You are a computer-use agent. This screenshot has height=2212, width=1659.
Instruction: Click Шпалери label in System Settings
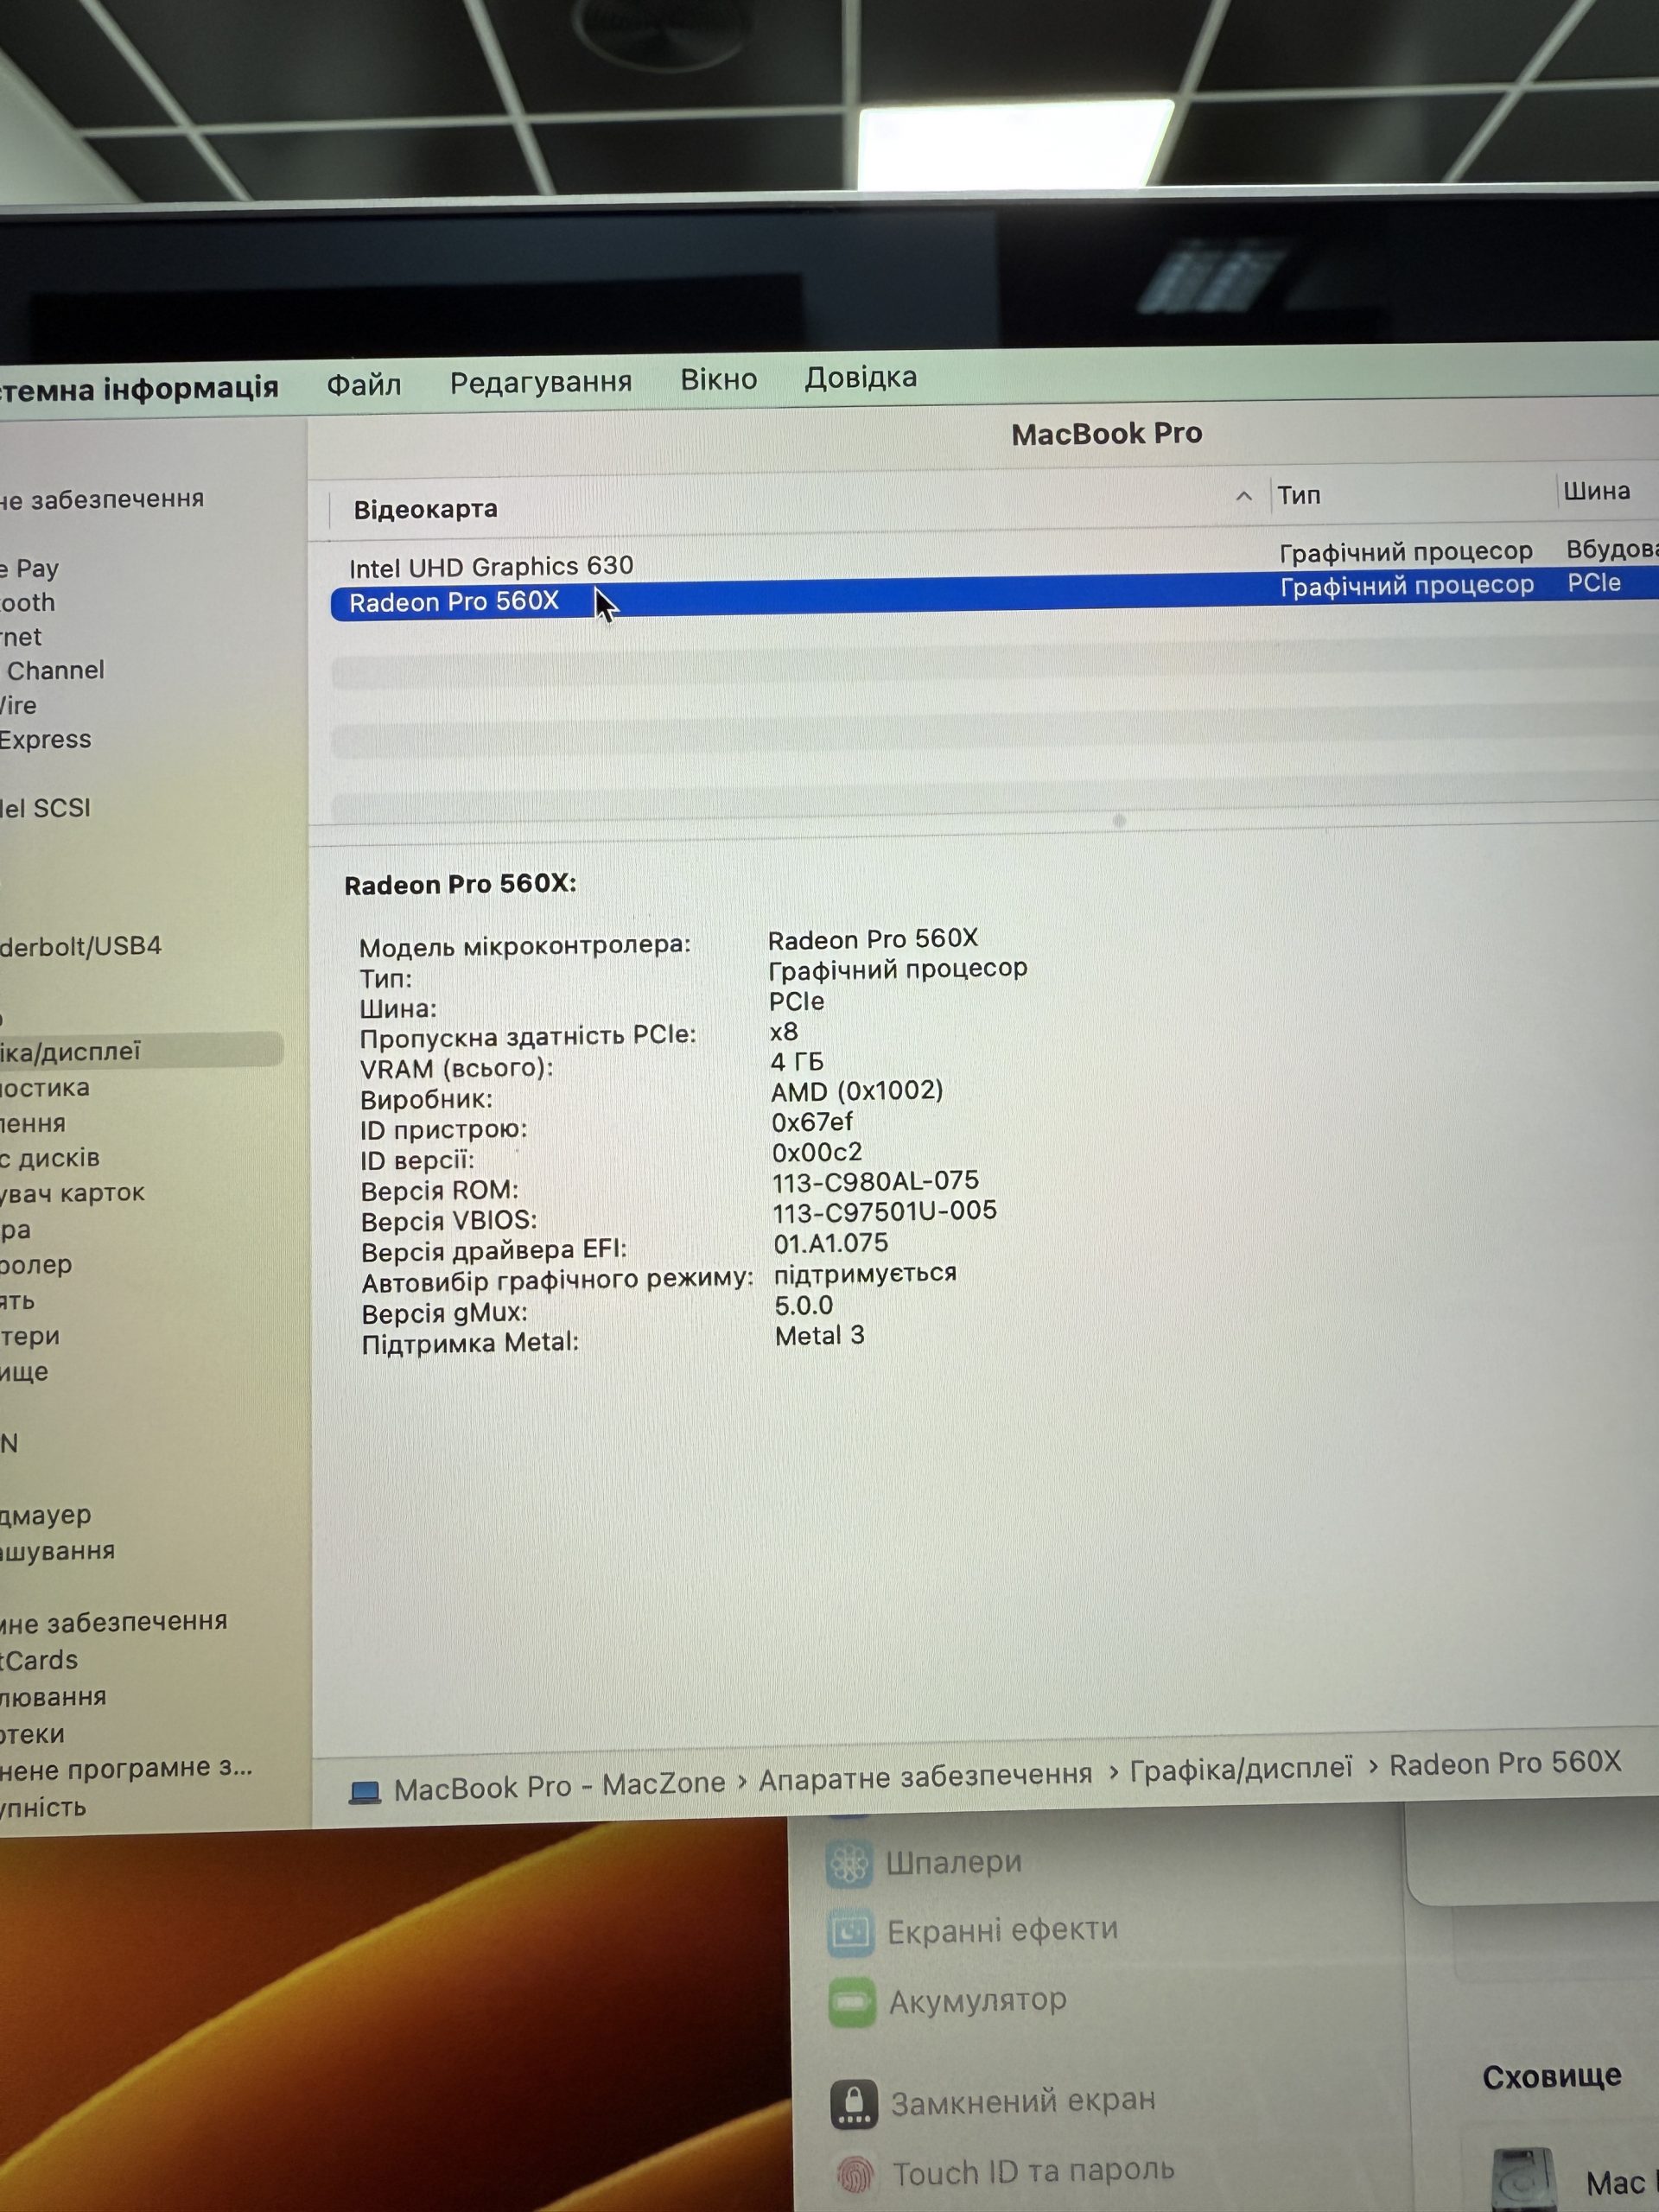tap(954, 1862)
